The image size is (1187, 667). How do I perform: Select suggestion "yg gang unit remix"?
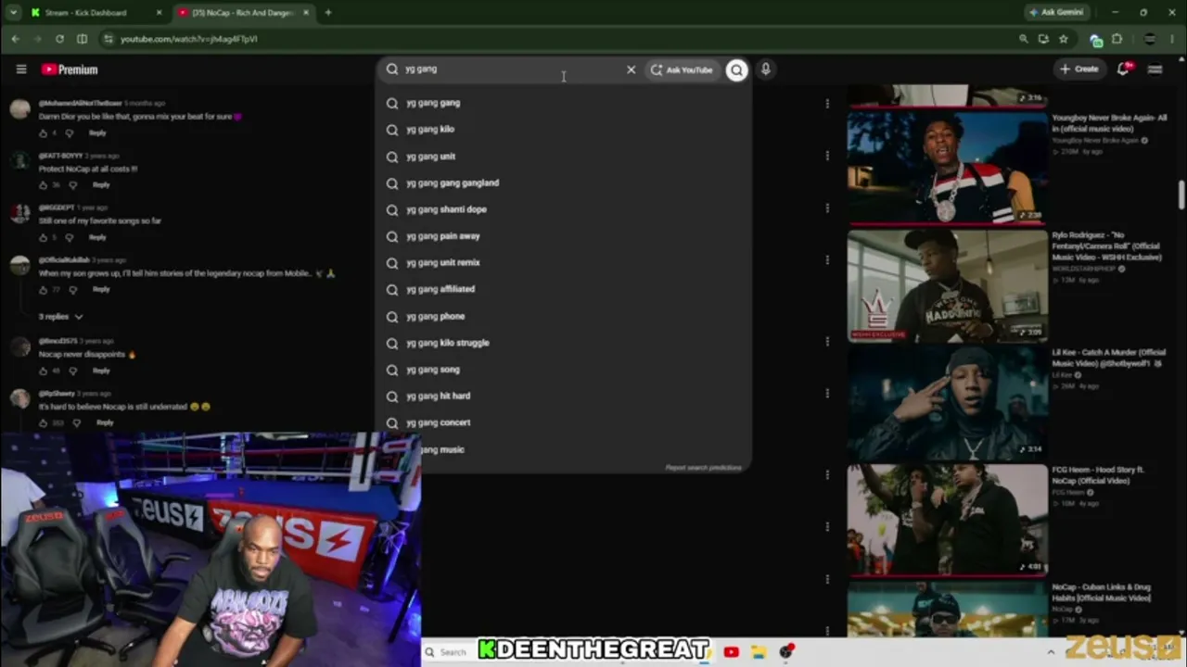564,263
